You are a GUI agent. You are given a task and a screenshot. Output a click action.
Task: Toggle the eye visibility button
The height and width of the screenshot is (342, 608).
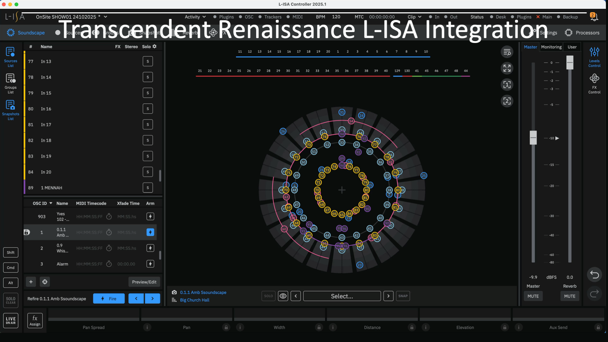283,296
